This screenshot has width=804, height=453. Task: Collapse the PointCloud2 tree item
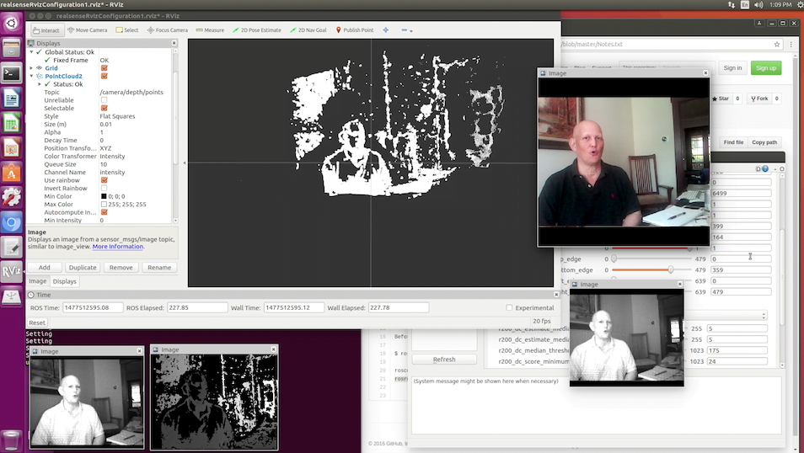pos(31,76)
